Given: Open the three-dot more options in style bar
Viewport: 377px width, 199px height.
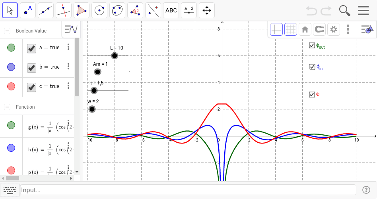Looking at the screenshot, I should click(348, 29).
